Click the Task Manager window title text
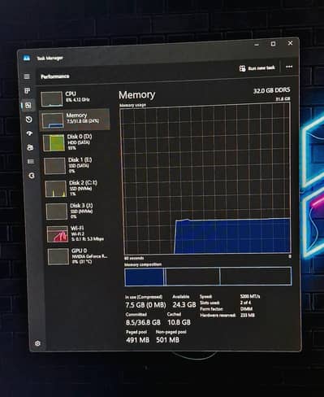The image size is (324, 397). 50,58
